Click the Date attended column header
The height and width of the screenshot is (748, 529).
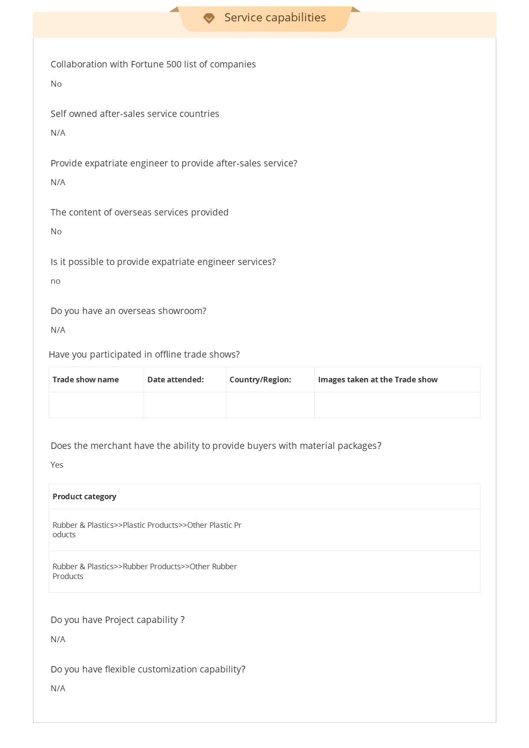click(175, 380)
